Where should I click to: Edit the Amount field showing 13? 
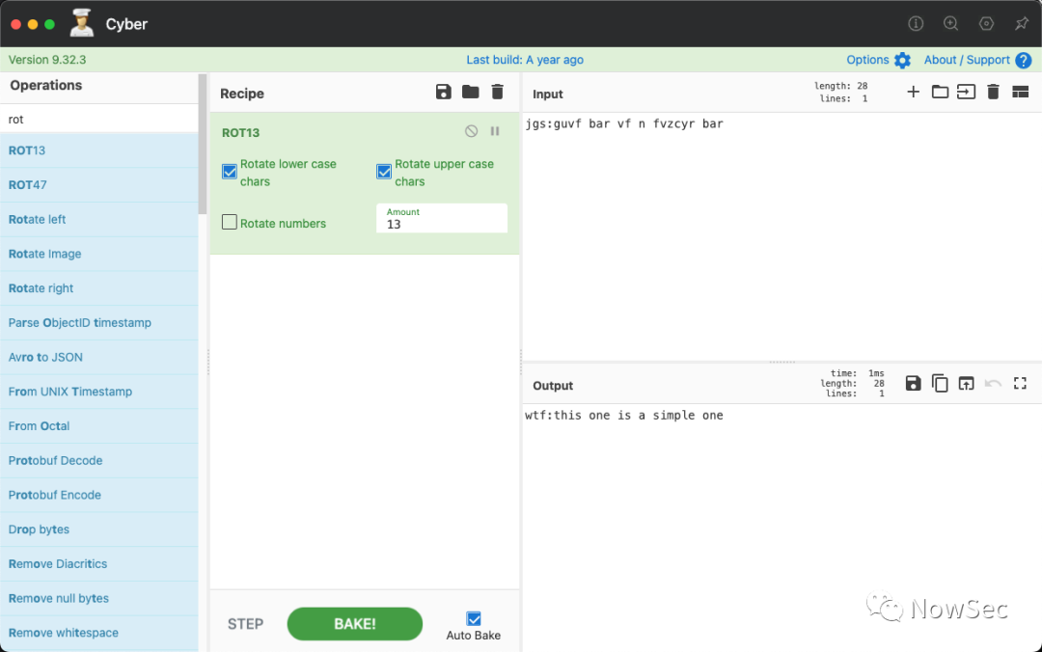point(442,218)
